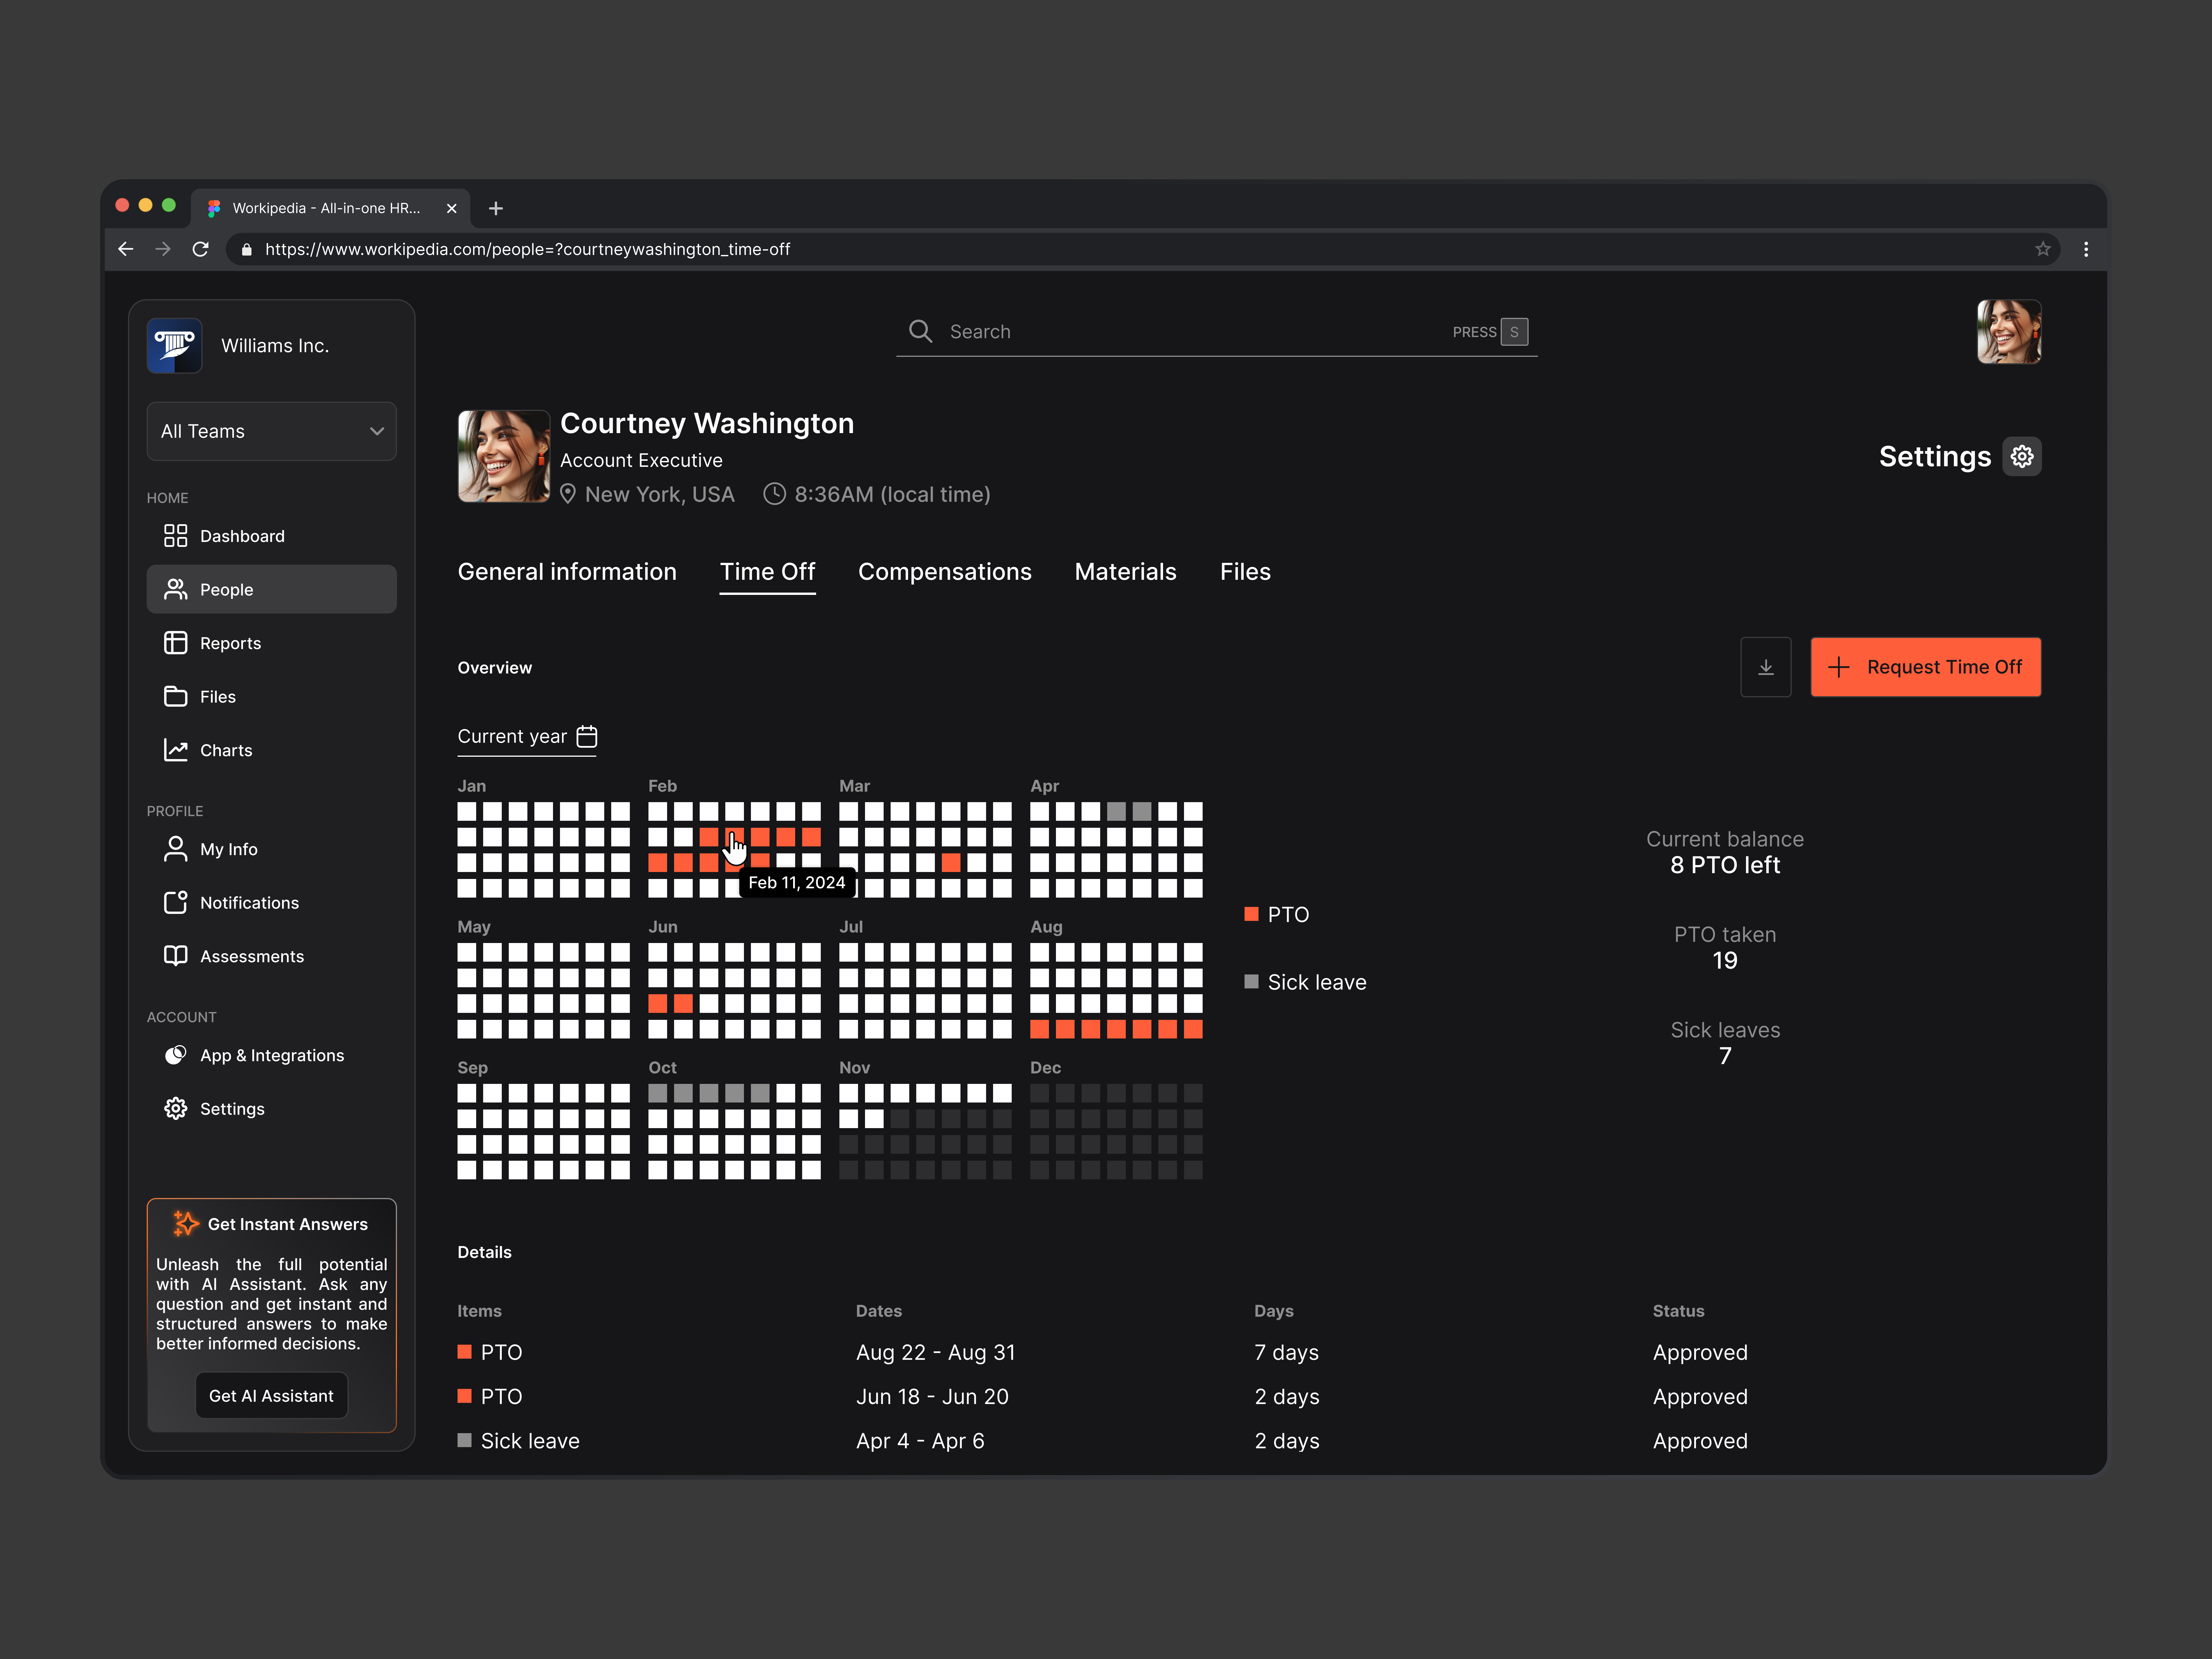Click the '8 PTO left' balance
The width and height of the screenshot is (2212, 1659).
pos(1725,865)
